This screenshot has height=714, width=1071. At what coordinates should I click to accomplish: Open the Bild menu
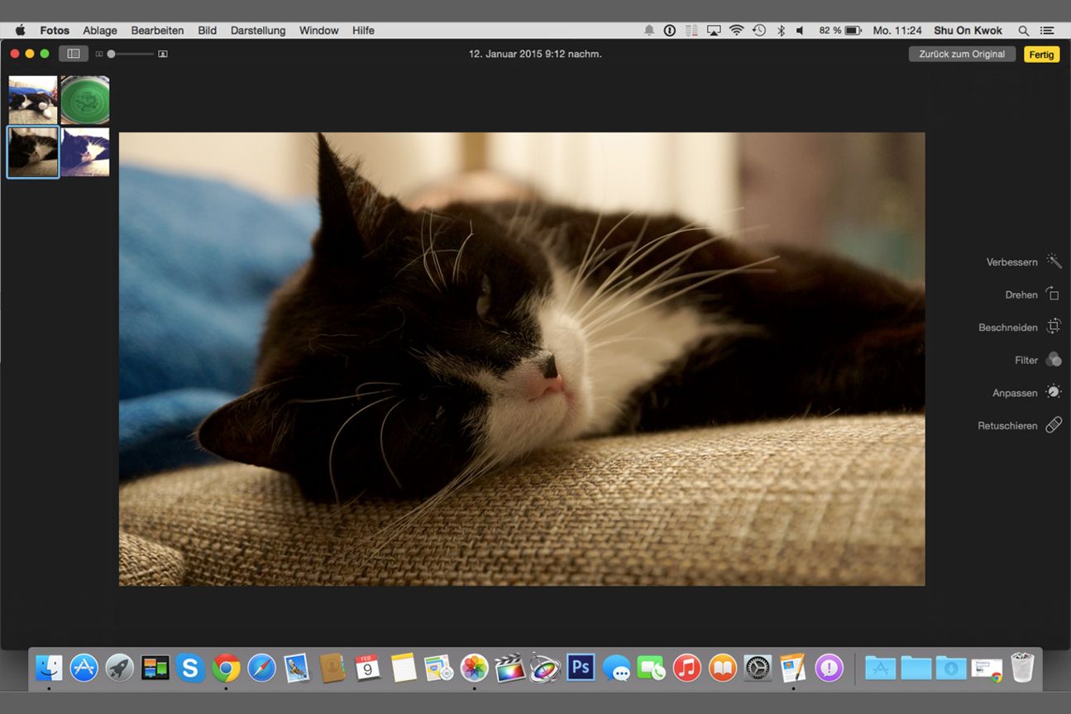click(208, 31)
